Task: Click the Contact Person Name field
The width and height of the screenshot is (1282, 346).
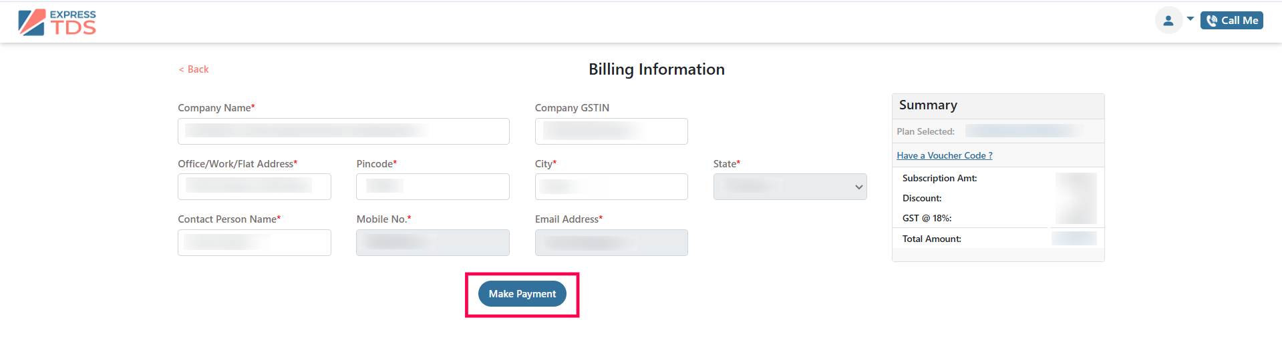Action: 255,243
